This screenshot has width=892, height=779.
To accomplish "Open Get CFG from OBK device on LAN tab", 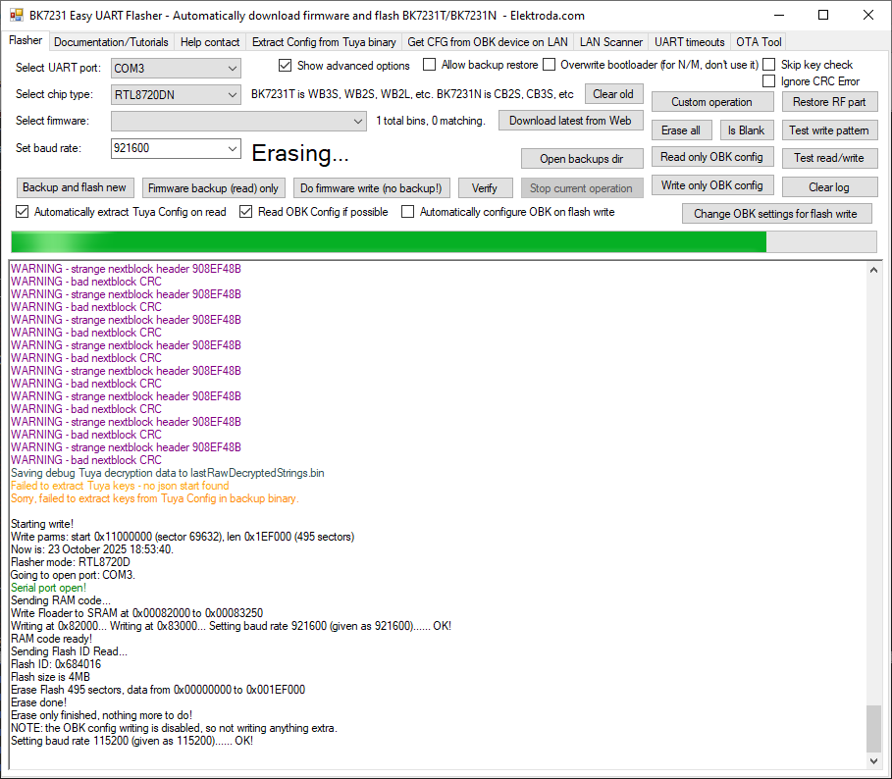I will (488, 42).
